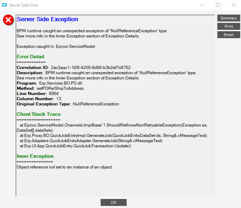Select the Server Side Exception heading

coord(47,19)
